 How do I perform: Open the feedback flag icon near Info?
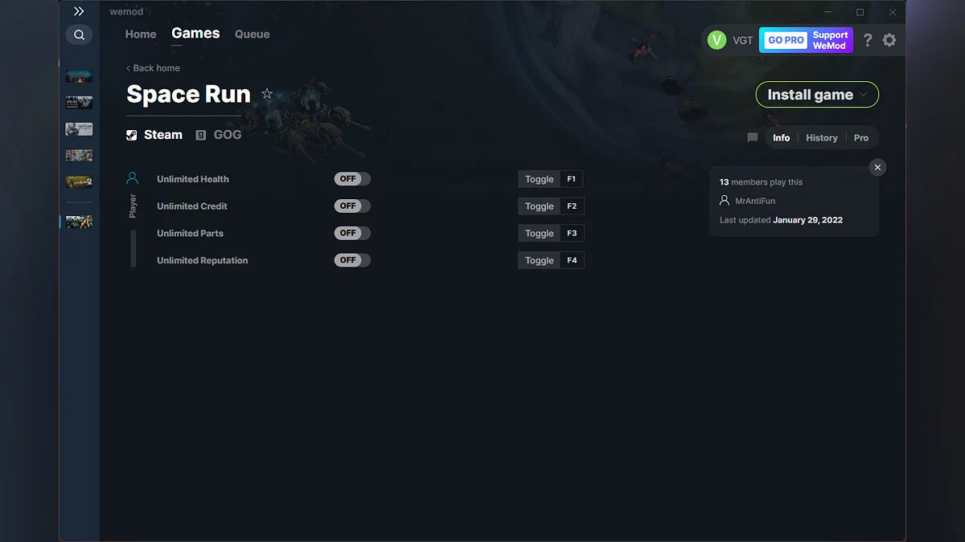click(x=752, y=137)
